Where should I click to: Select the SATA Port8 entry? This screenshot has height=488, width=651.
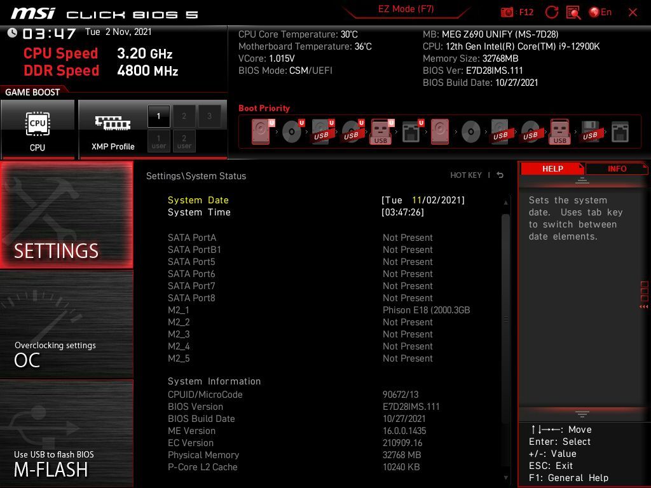point(191,297)
